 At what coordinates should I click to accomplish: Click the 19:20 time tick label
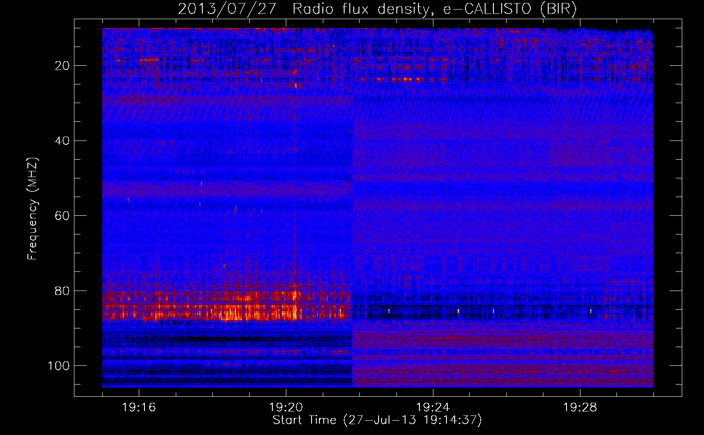coord(286,408)
